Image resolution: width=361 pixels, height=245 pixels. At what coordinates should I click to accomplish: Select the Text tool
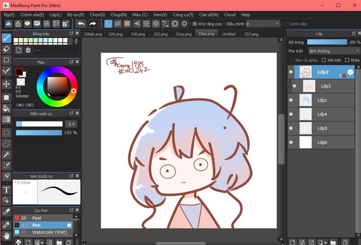[x=6, y=190]
